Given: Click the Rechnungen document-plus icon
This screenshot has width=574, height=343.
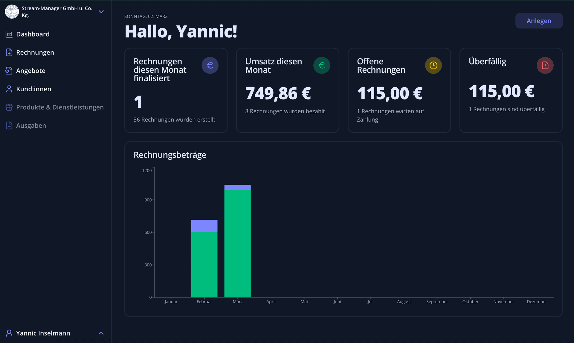Looking at the screenshot, I should (x=9, y=53).
